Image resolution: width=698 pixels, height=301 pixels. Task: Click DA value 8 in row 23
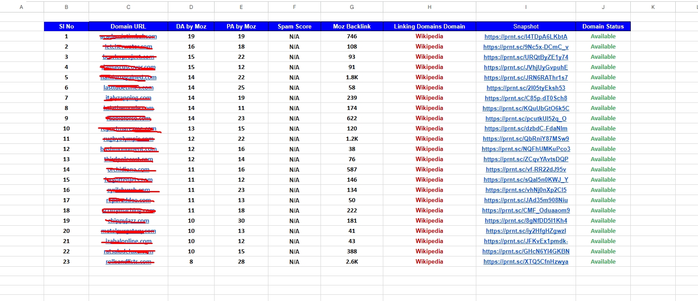[191, 261]
